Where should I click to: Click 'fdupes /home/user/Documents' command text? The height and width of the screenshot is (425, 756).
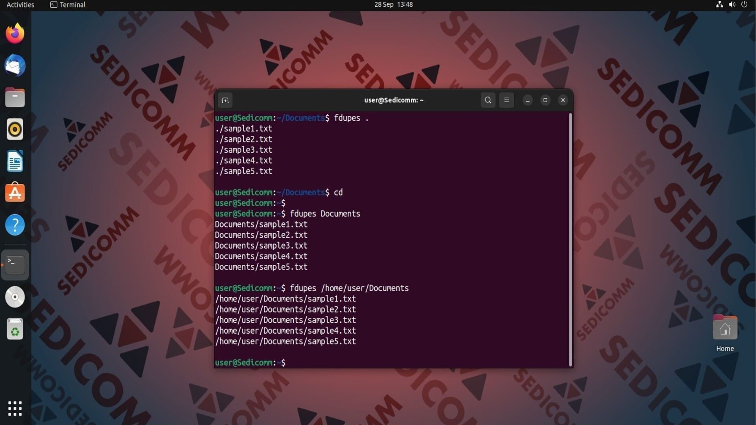point(349,288)
